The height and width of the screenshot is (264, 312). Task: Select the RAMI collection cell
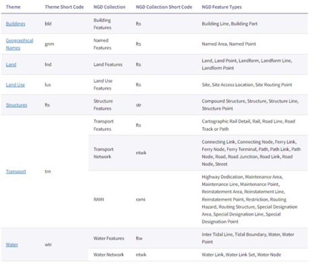99,199
